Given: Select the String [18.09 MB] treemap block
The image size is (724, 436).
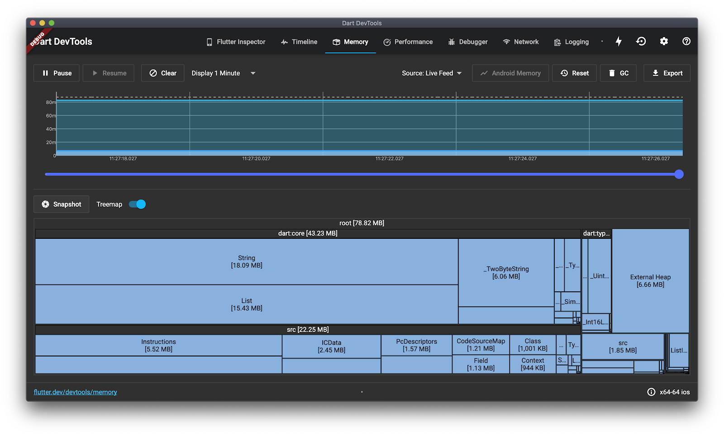Looking at the screenshot, I should [x=247, y=261].
